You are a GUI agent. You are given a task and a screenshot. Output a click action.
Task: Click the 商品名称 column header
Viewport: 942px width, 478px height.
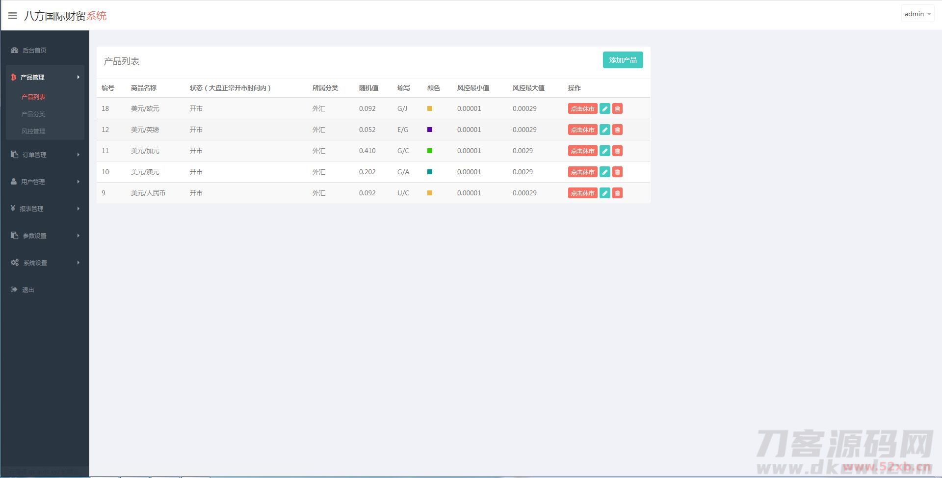tap(143, 88)
